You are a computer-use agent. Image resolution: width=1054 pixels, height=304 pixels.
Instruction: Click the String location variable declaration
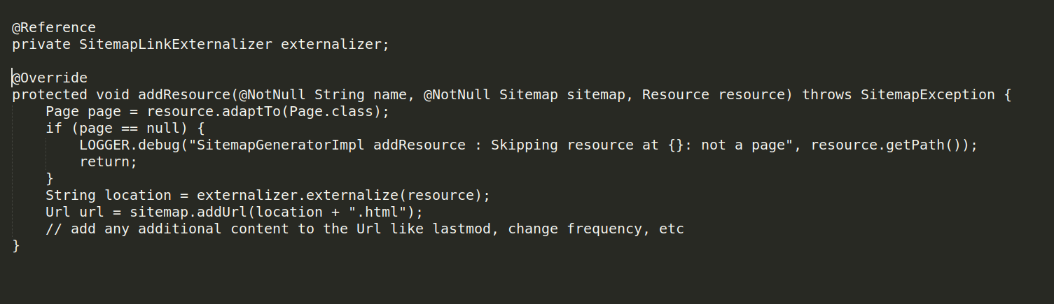coord(109,196)
